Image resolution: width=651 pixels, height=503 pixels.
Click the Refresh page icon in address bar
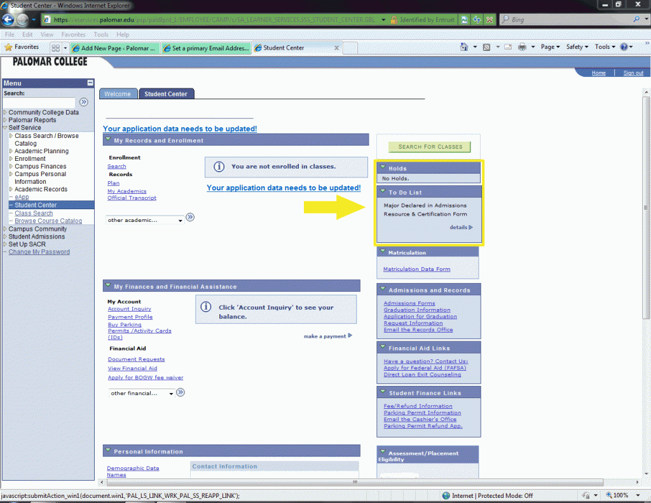pos(477,20)
